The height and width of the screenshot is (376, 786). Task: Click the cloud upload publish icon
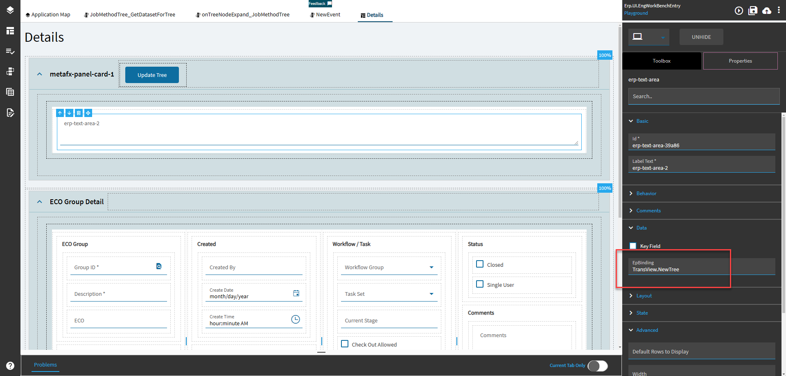[767, 11]
